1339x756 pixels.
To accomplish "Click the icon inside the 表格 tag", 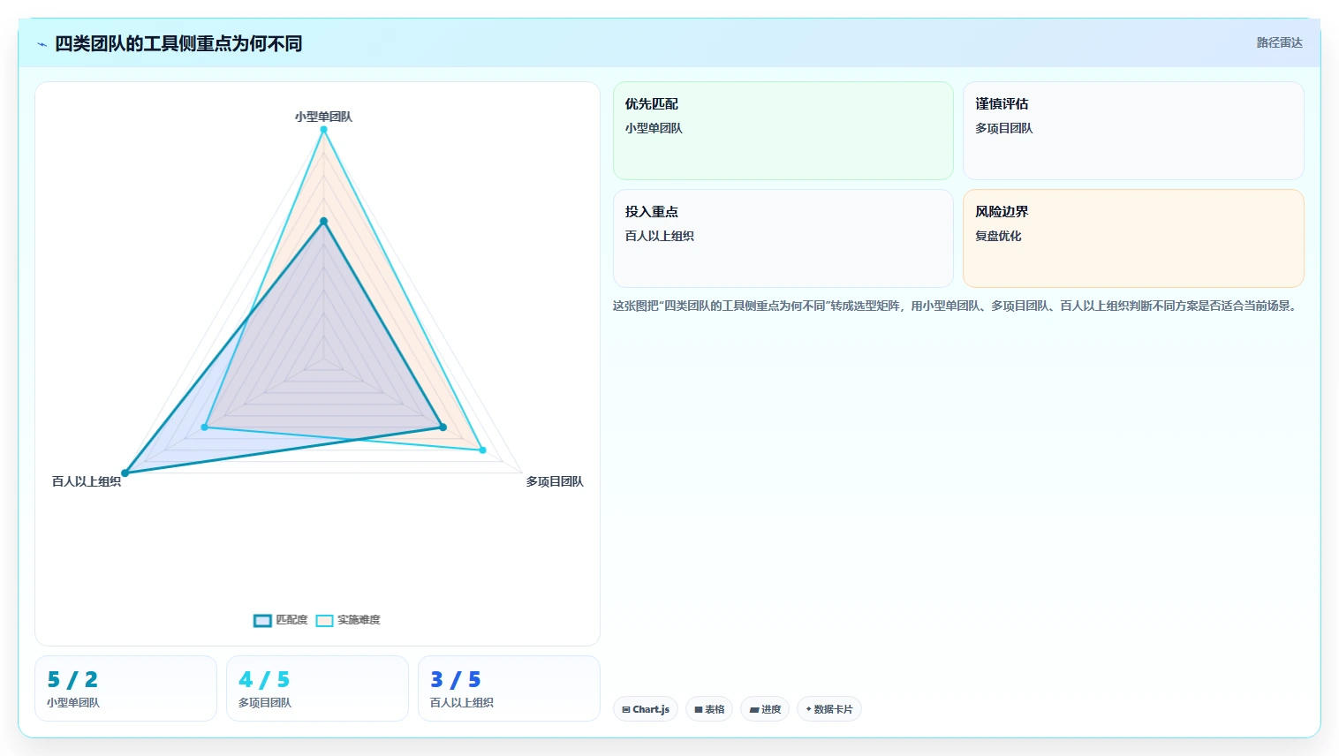I will click(699, 709).
